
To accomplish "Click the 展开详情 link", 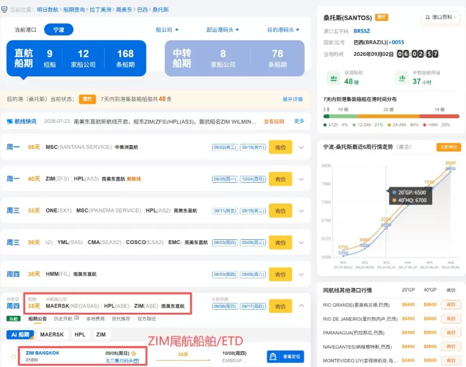I will [292, 99].
